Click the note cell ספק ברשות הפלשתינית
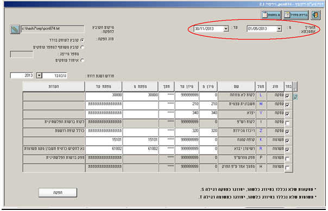The image size is (328, 211). pyautogui.click(x=54, y=159)
